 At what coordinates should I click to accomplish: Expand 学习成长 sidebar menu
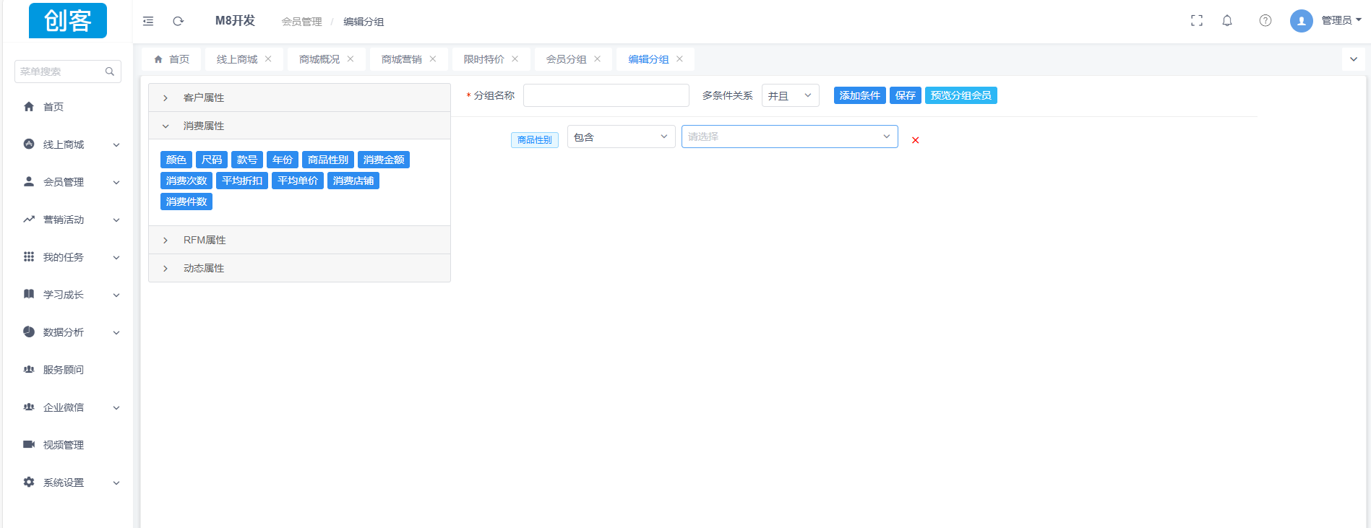click(68, 295)
